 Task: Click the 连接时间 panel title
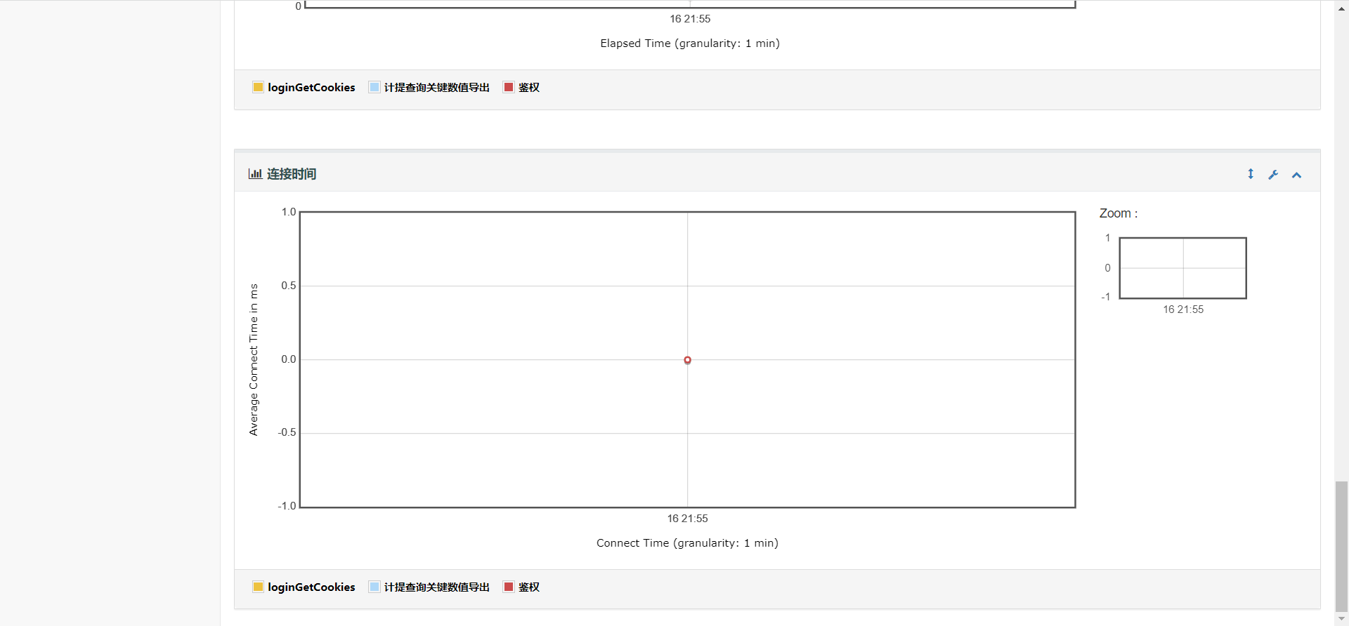coord(292,173)
